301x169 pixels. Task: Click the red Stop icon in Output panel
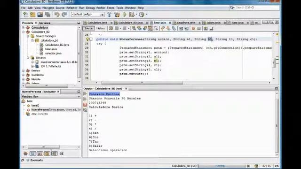coord(85,105)
